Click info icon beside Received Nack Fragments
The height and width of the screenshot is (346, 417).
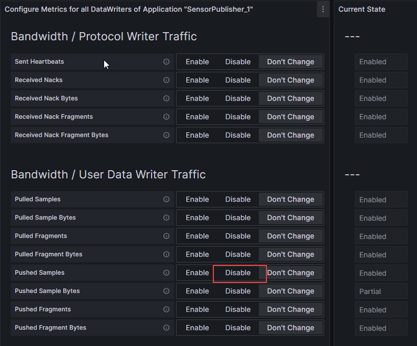(166, 117)
